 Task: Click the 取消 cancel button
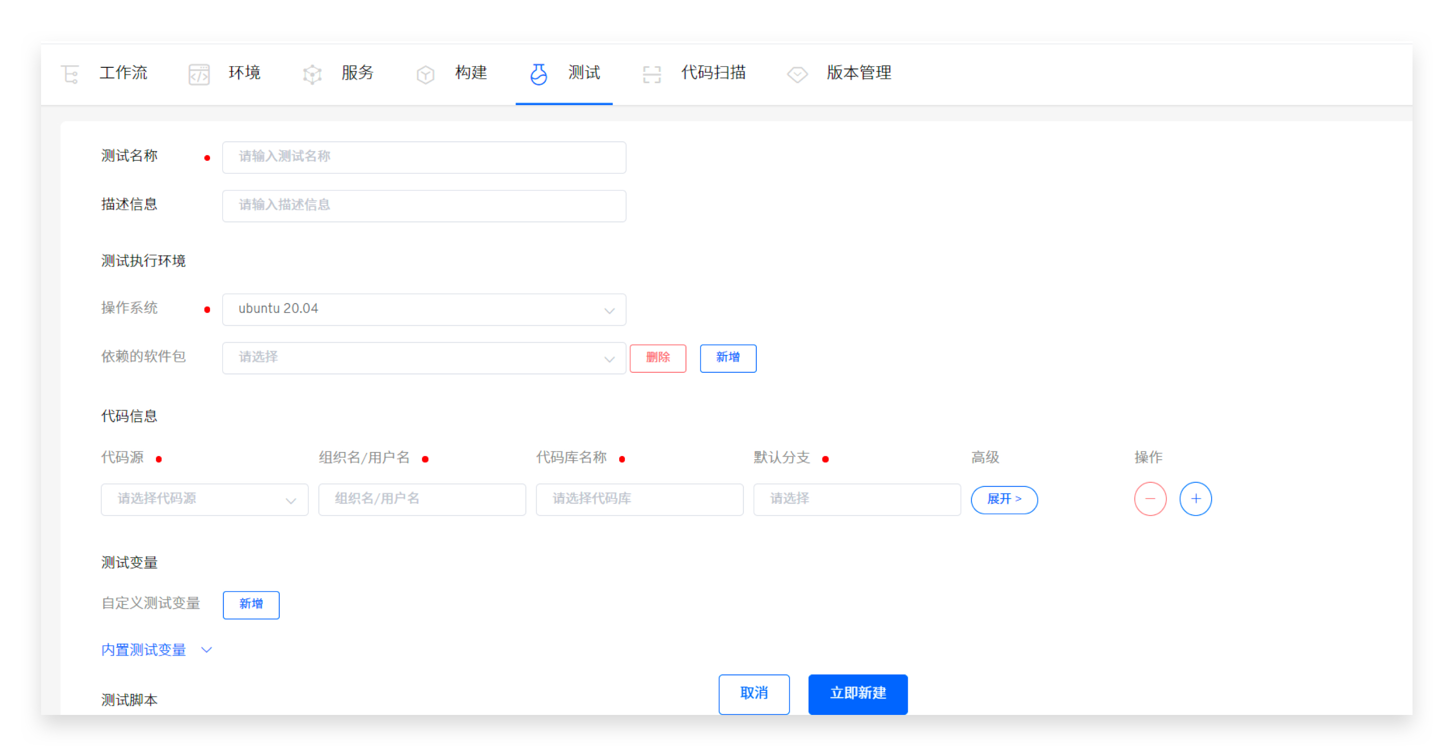pos(754,693)
